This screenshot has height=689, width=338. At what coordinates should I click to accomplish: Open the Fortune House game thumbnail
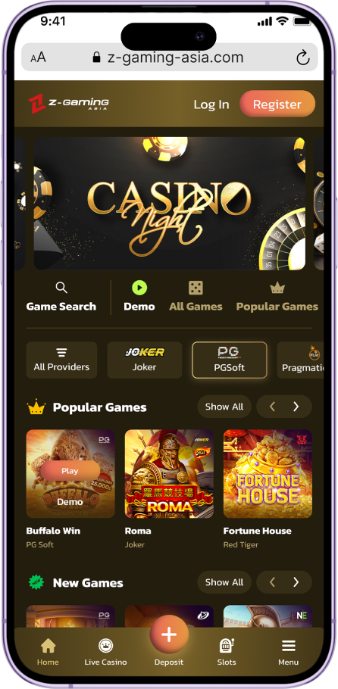point(268,474)
